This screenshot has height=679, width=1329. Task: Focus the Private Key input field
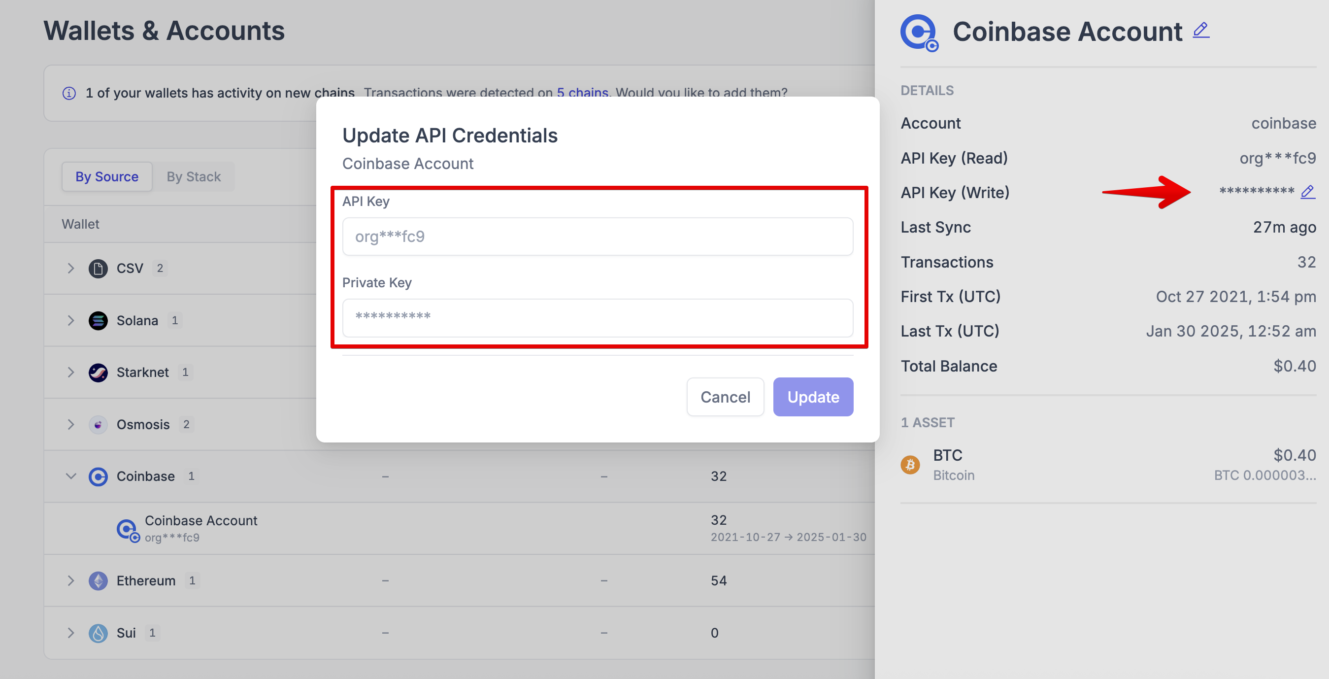click(x=598, y=317)
